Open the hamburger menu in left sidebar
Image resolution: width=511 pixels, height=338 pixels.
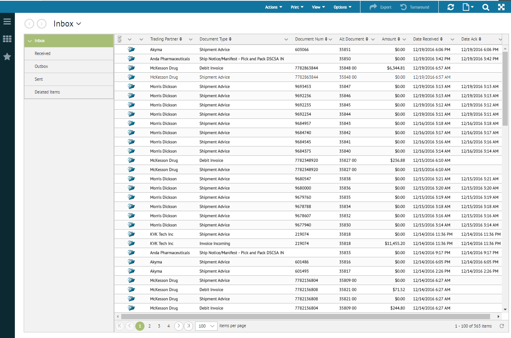[7, 21]
